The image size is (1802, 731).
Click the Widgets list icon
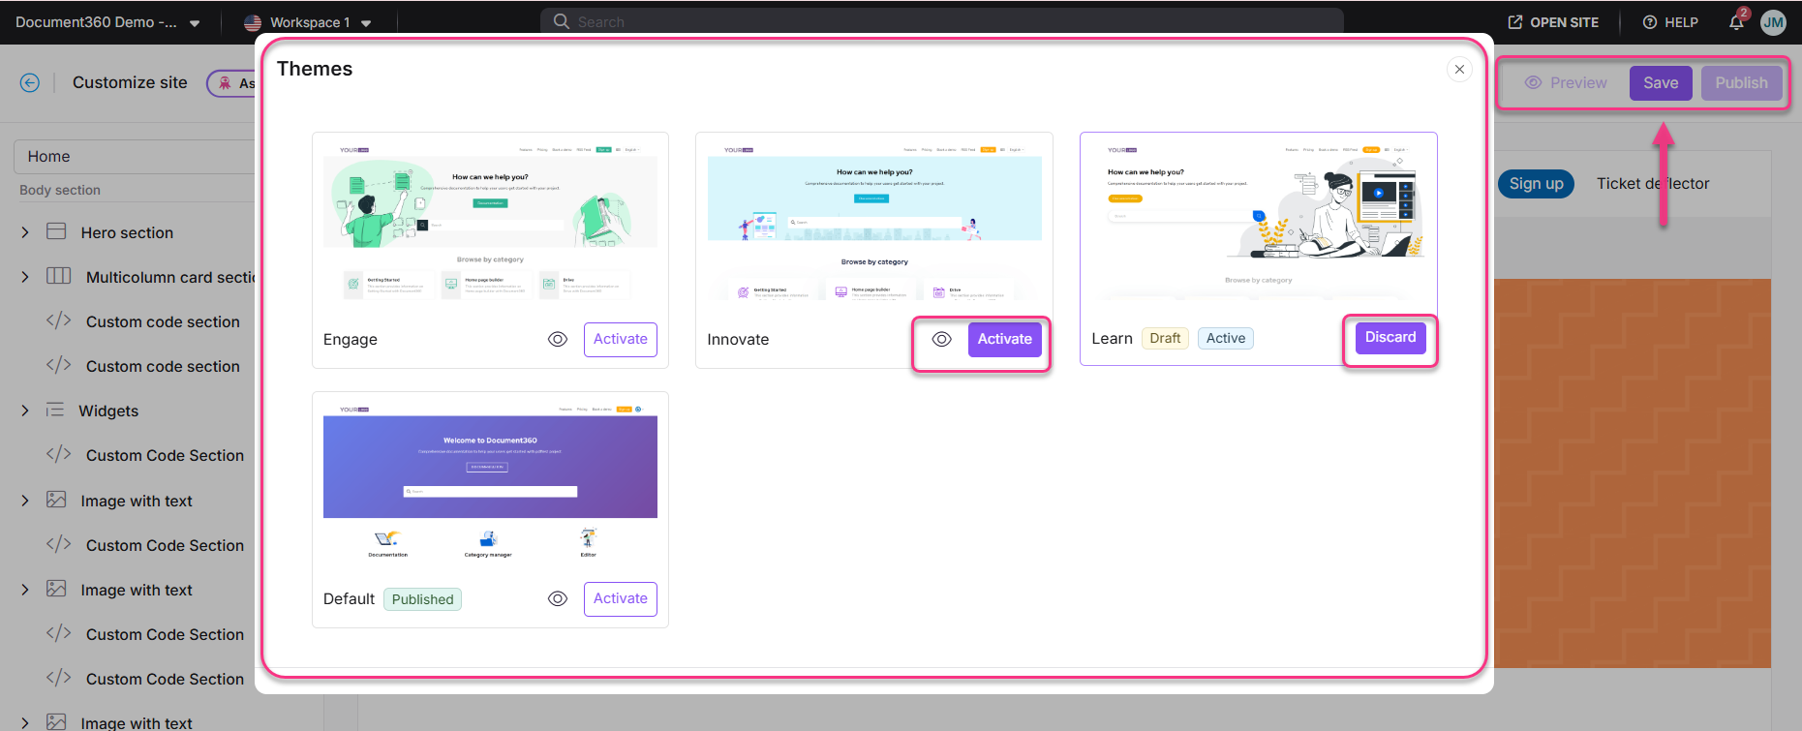[55, 410]
